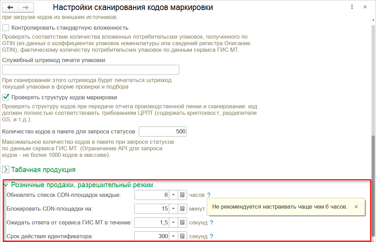The width and height of the screenshot is (376, 242).
Task: Click the 'Табачная продукция' heading text
Action: [43, 170]
